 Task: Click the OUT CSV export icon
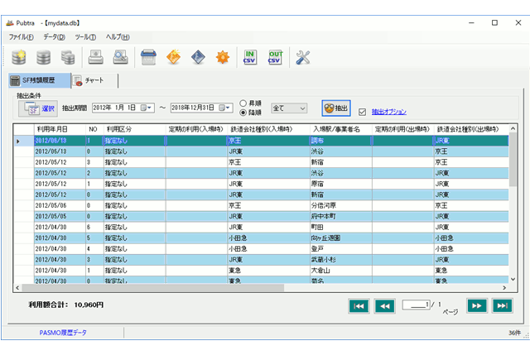tap(275, 57)
